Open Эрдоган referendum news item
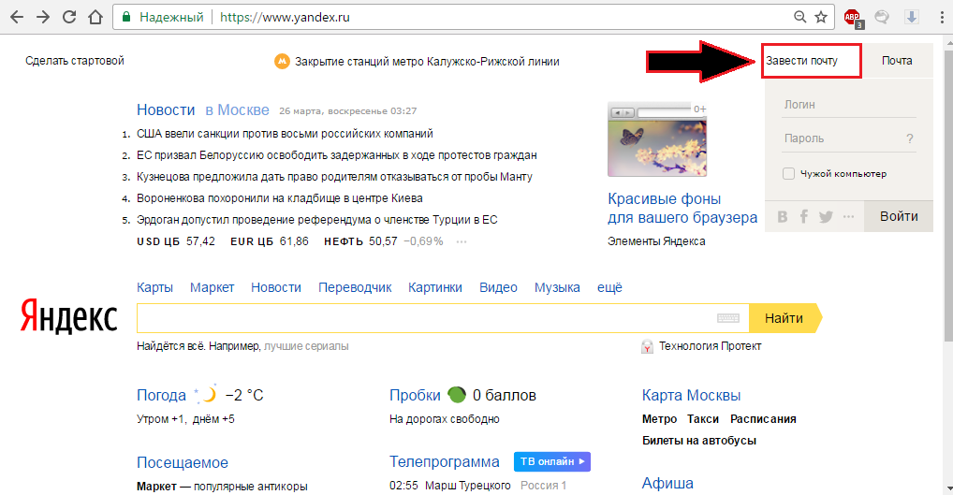Image resolution: width=953 pixels, height=495 pixels. pyautogui.click(x=317, y=220)
